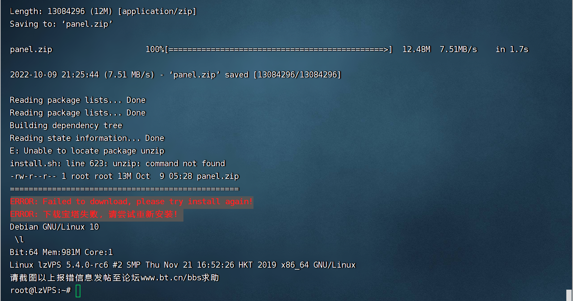Click the 'Bit:64 Mem:981M Core:1' line
Viewport: 574px width, 301px height.
pos(61,252)
